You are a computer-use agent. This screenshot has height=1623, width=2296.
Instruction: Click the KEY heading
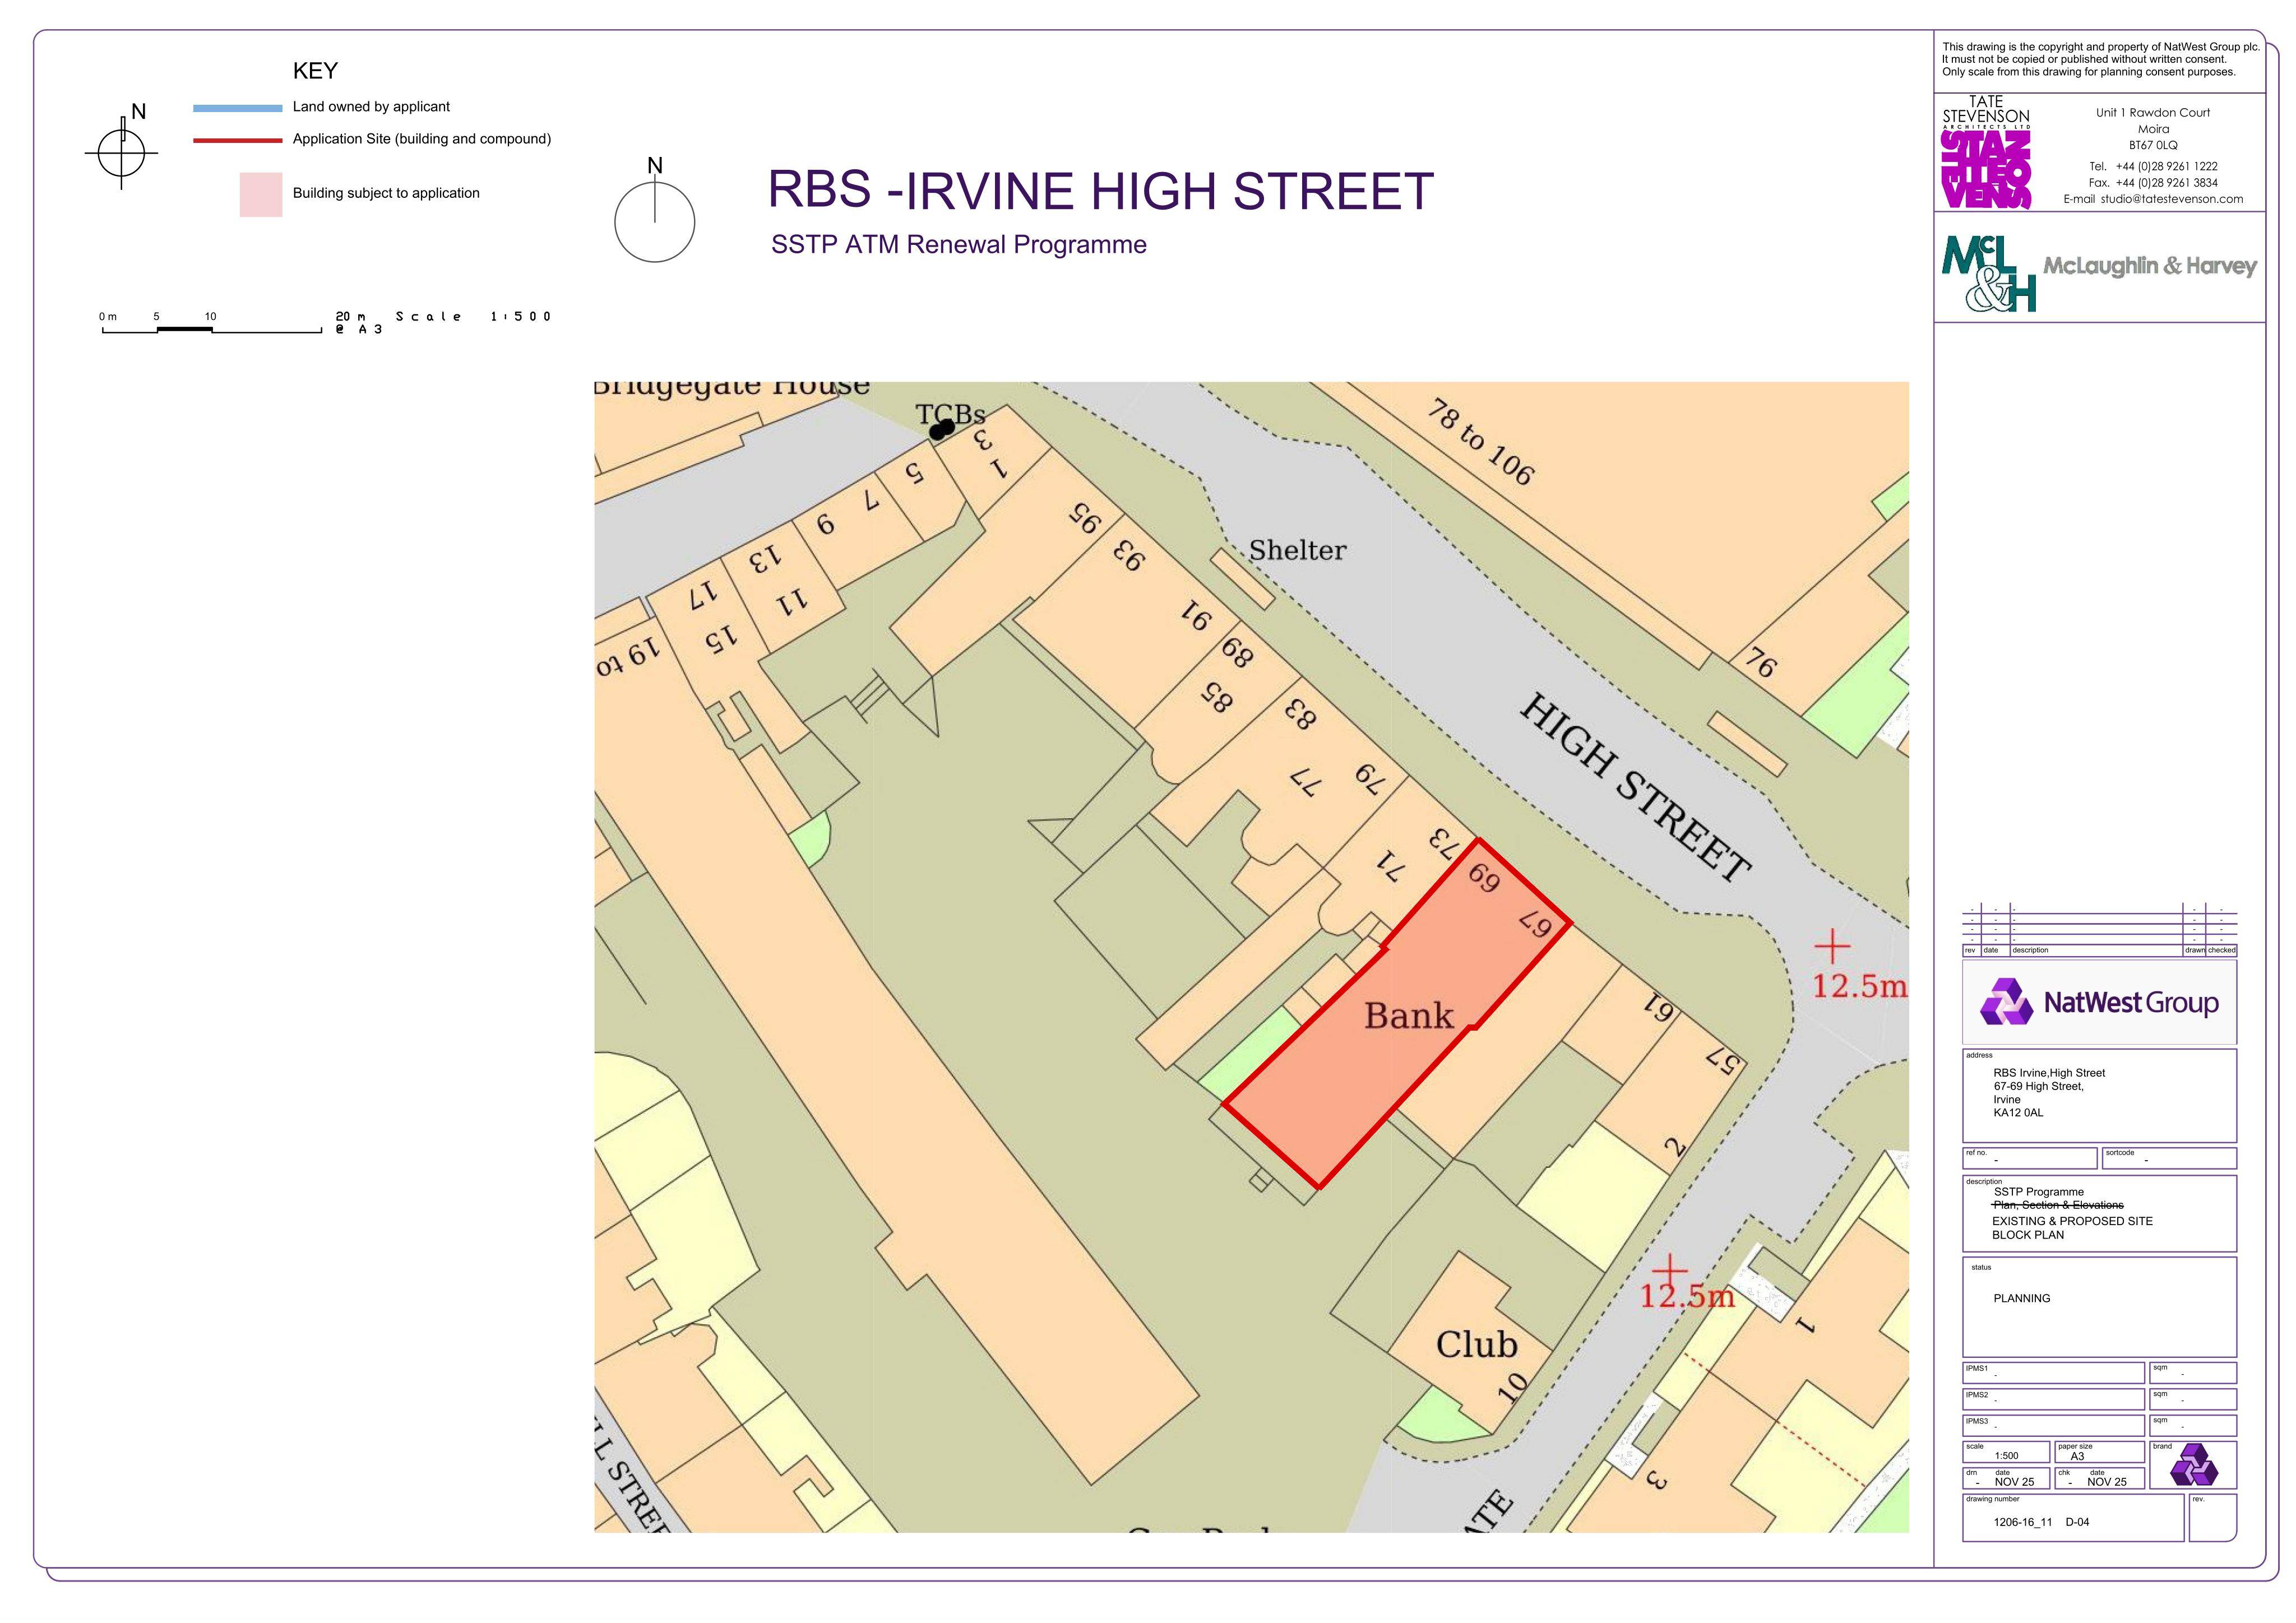click(315, 71)
